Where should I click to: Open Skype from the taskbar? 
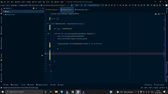(62, 92)
